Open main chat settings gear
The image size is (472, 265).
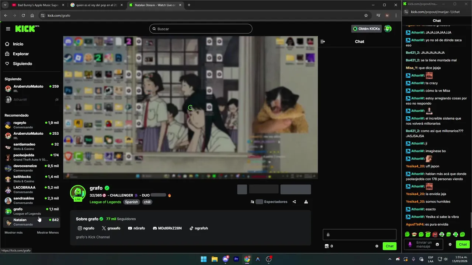pyautogui.click(x=377, y=246)
